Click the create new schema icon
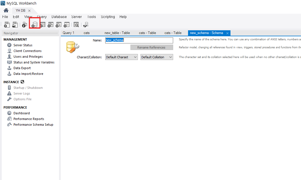The width and height of the screenshot is (301, 180). (x=35, y=25)
